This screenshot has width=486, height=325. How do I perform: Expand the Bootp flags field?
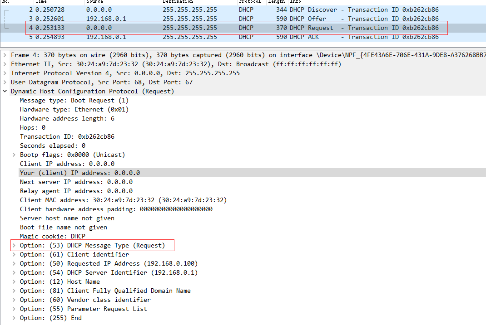coord(14,155)
